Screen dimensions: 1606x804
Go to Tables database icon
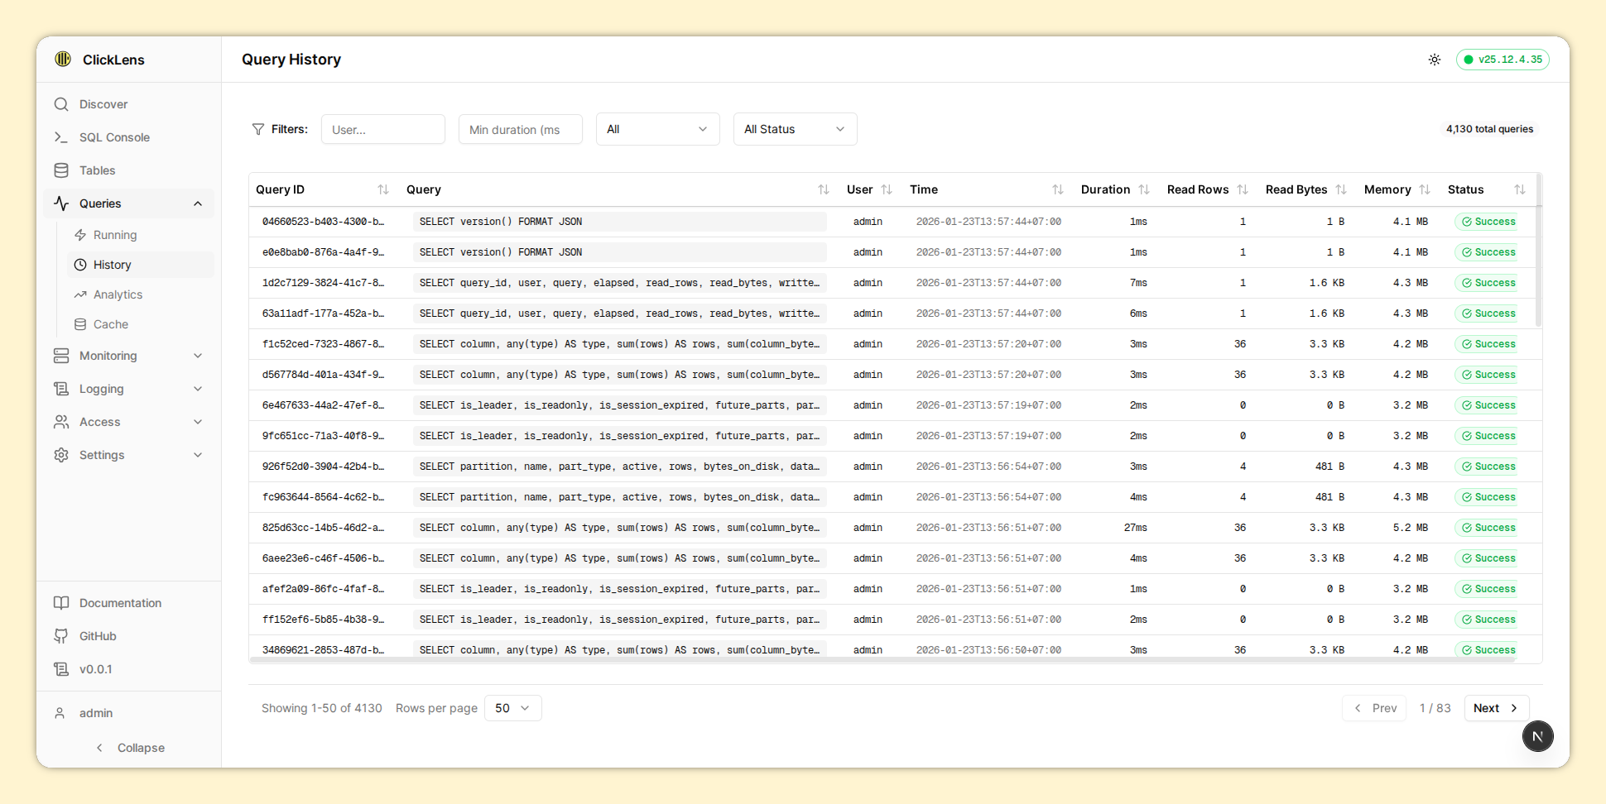tap(61, 170)
